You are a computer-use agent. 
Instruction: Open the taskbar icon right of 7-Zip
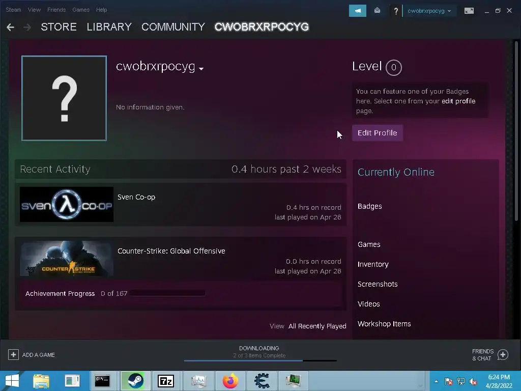[x=199, y=381]
